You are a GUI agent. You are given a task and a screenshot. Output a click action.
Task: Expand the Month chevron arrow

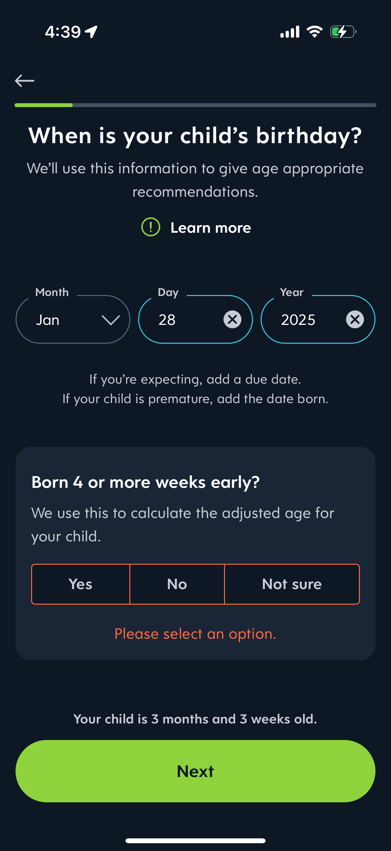click(111, 320)
